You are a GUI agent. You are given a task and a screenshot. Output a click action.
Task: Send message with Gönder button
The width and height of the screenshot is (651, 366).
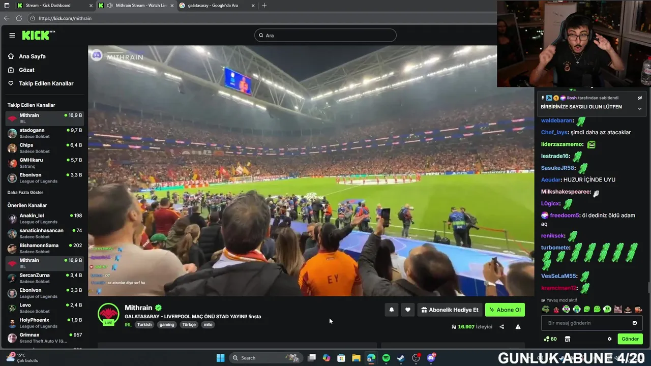[x=630, y=339]
